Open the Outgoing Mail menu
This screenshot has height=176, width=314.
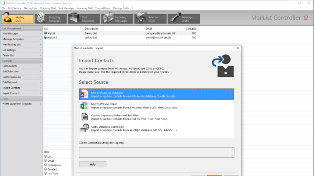tap(48, 8)
